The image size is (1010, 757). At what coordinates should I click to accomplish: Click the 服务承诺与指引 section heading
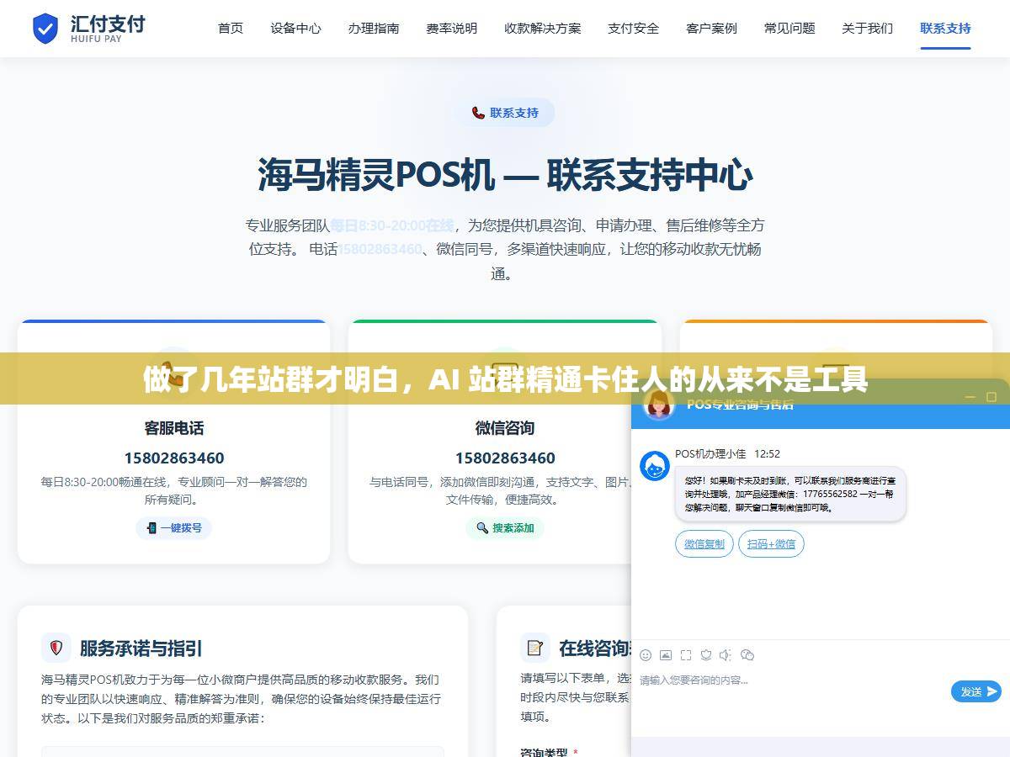click(x=141, y=648)
